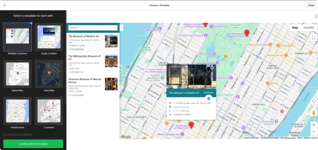318x150 pixels.
Task: Open map camera controls icon
Action: 314,101
